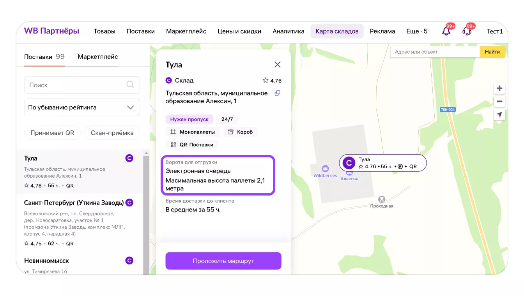
Task: Open the По убыванию рейтинга sort dropdown
Action: [82, 107]
